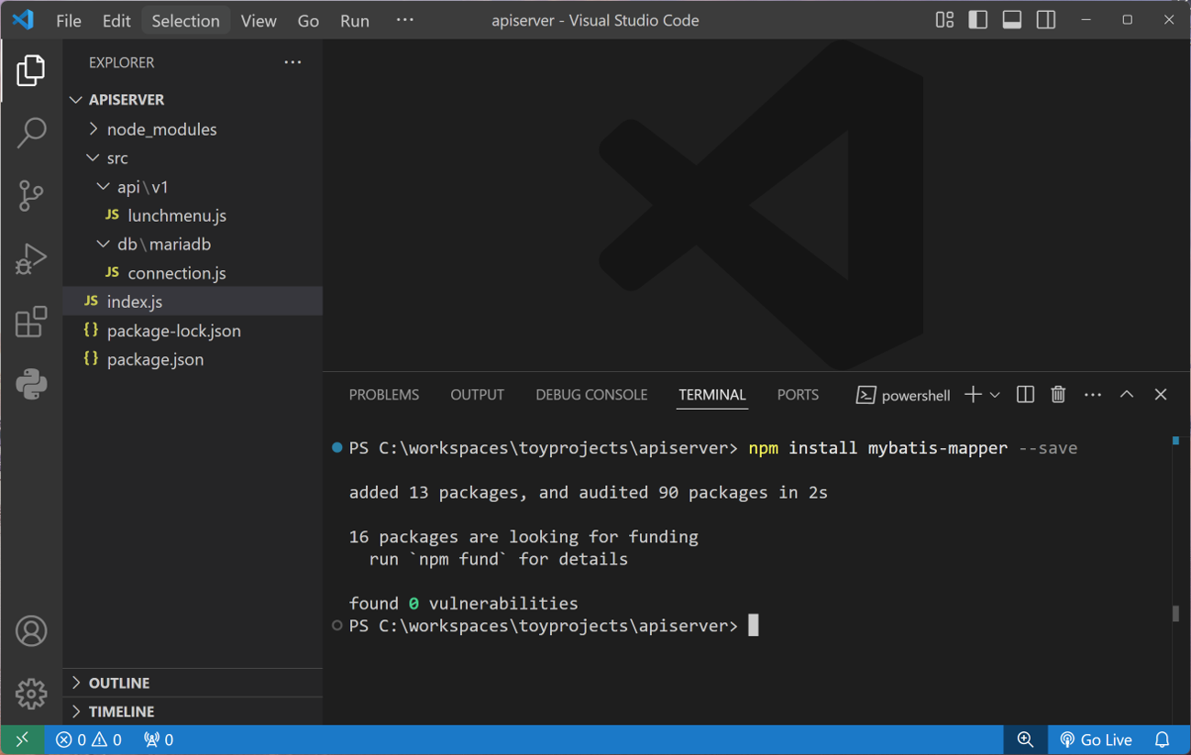Open the Edit menu
This screenshot has height=755, width=1191.
116,20
